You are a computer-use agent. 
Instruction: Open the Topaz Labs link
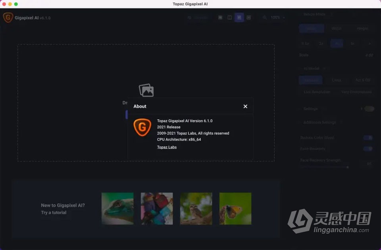click(x=167, y=147)
